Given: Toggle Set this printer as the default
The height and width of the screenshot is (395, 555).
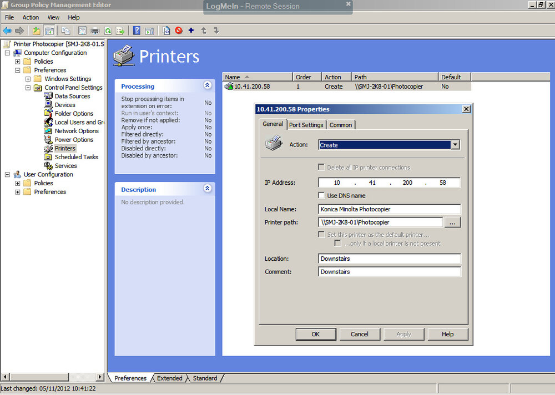Looking at the screenshot, I should (320, 234).
